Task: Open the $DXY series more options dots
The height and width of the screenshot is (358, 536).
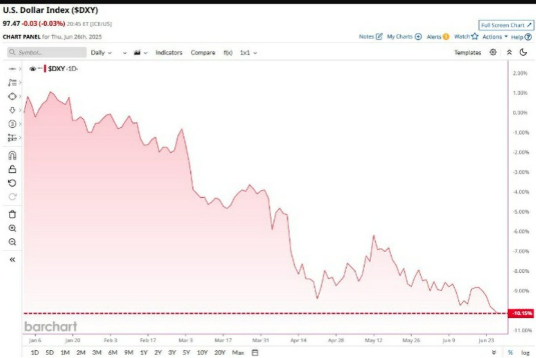Action: pos(40,69)
